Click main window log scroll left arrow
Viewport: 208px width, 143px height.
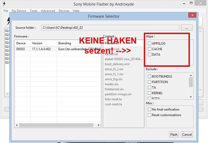(x=7, y=94)
